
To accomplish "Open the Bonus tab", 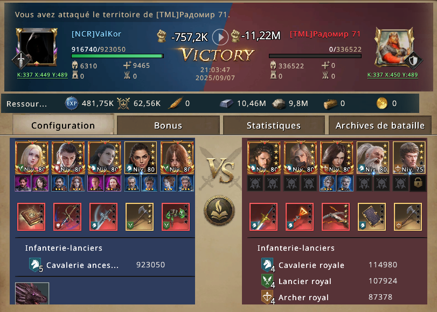I will pyautogui.click(x=168, y=125).
